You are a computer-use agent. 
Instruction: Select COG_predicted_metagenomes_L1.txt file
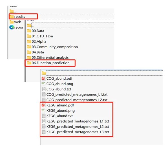click(x=75, y=94)
